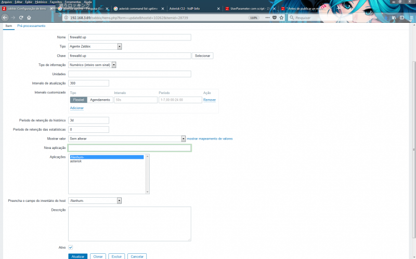Click the Unidades input field
This screenshot has width=416, height=259.
[x=129, y=74]
